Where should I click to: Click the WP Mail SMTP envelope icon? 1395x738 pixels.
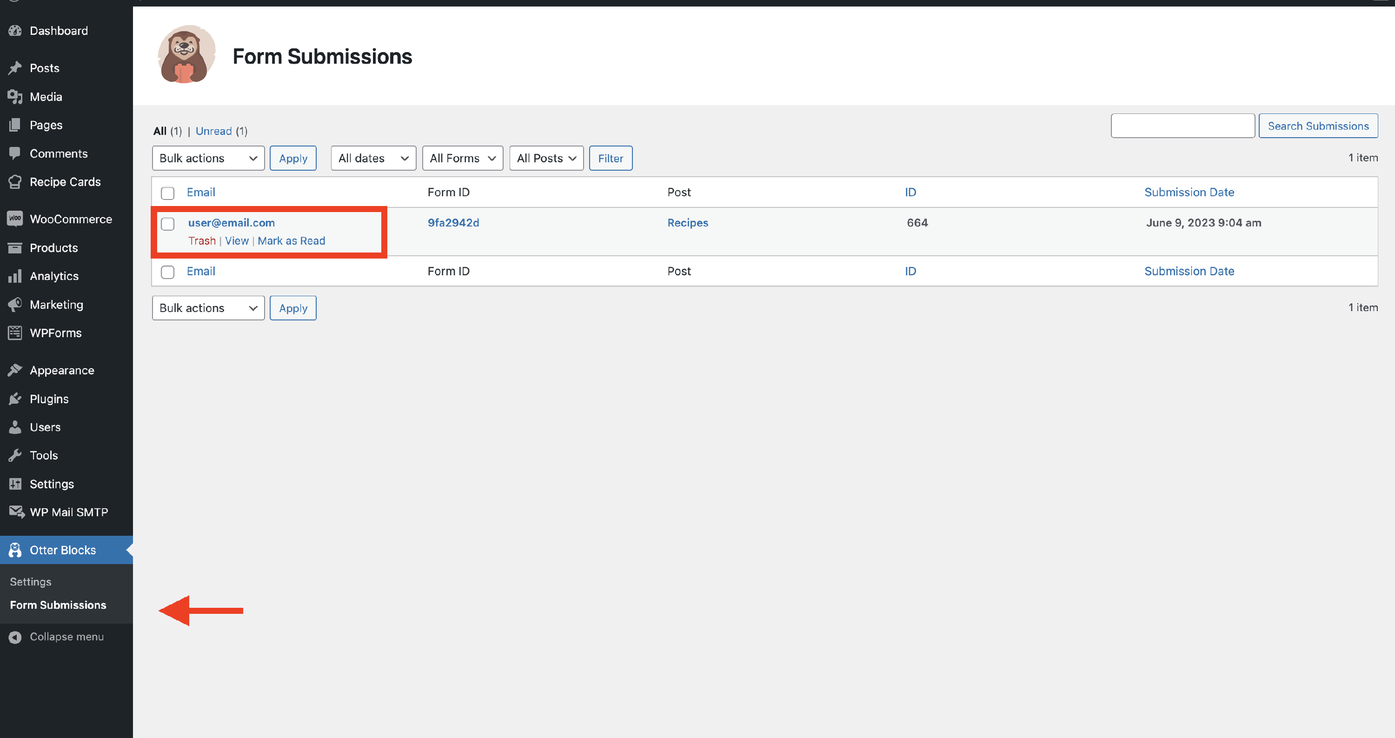tap(16, 512)
